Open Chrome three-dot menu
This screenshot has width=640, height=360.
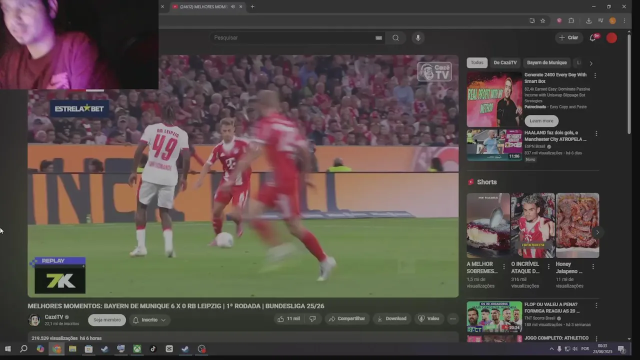coord(624,20)
